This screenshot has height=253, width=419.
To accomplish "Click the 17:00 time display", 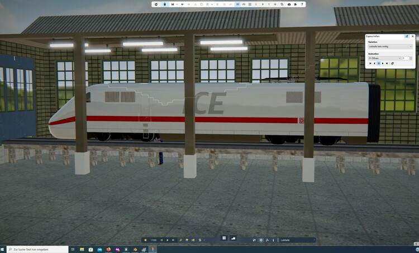I will click(154, 240).
